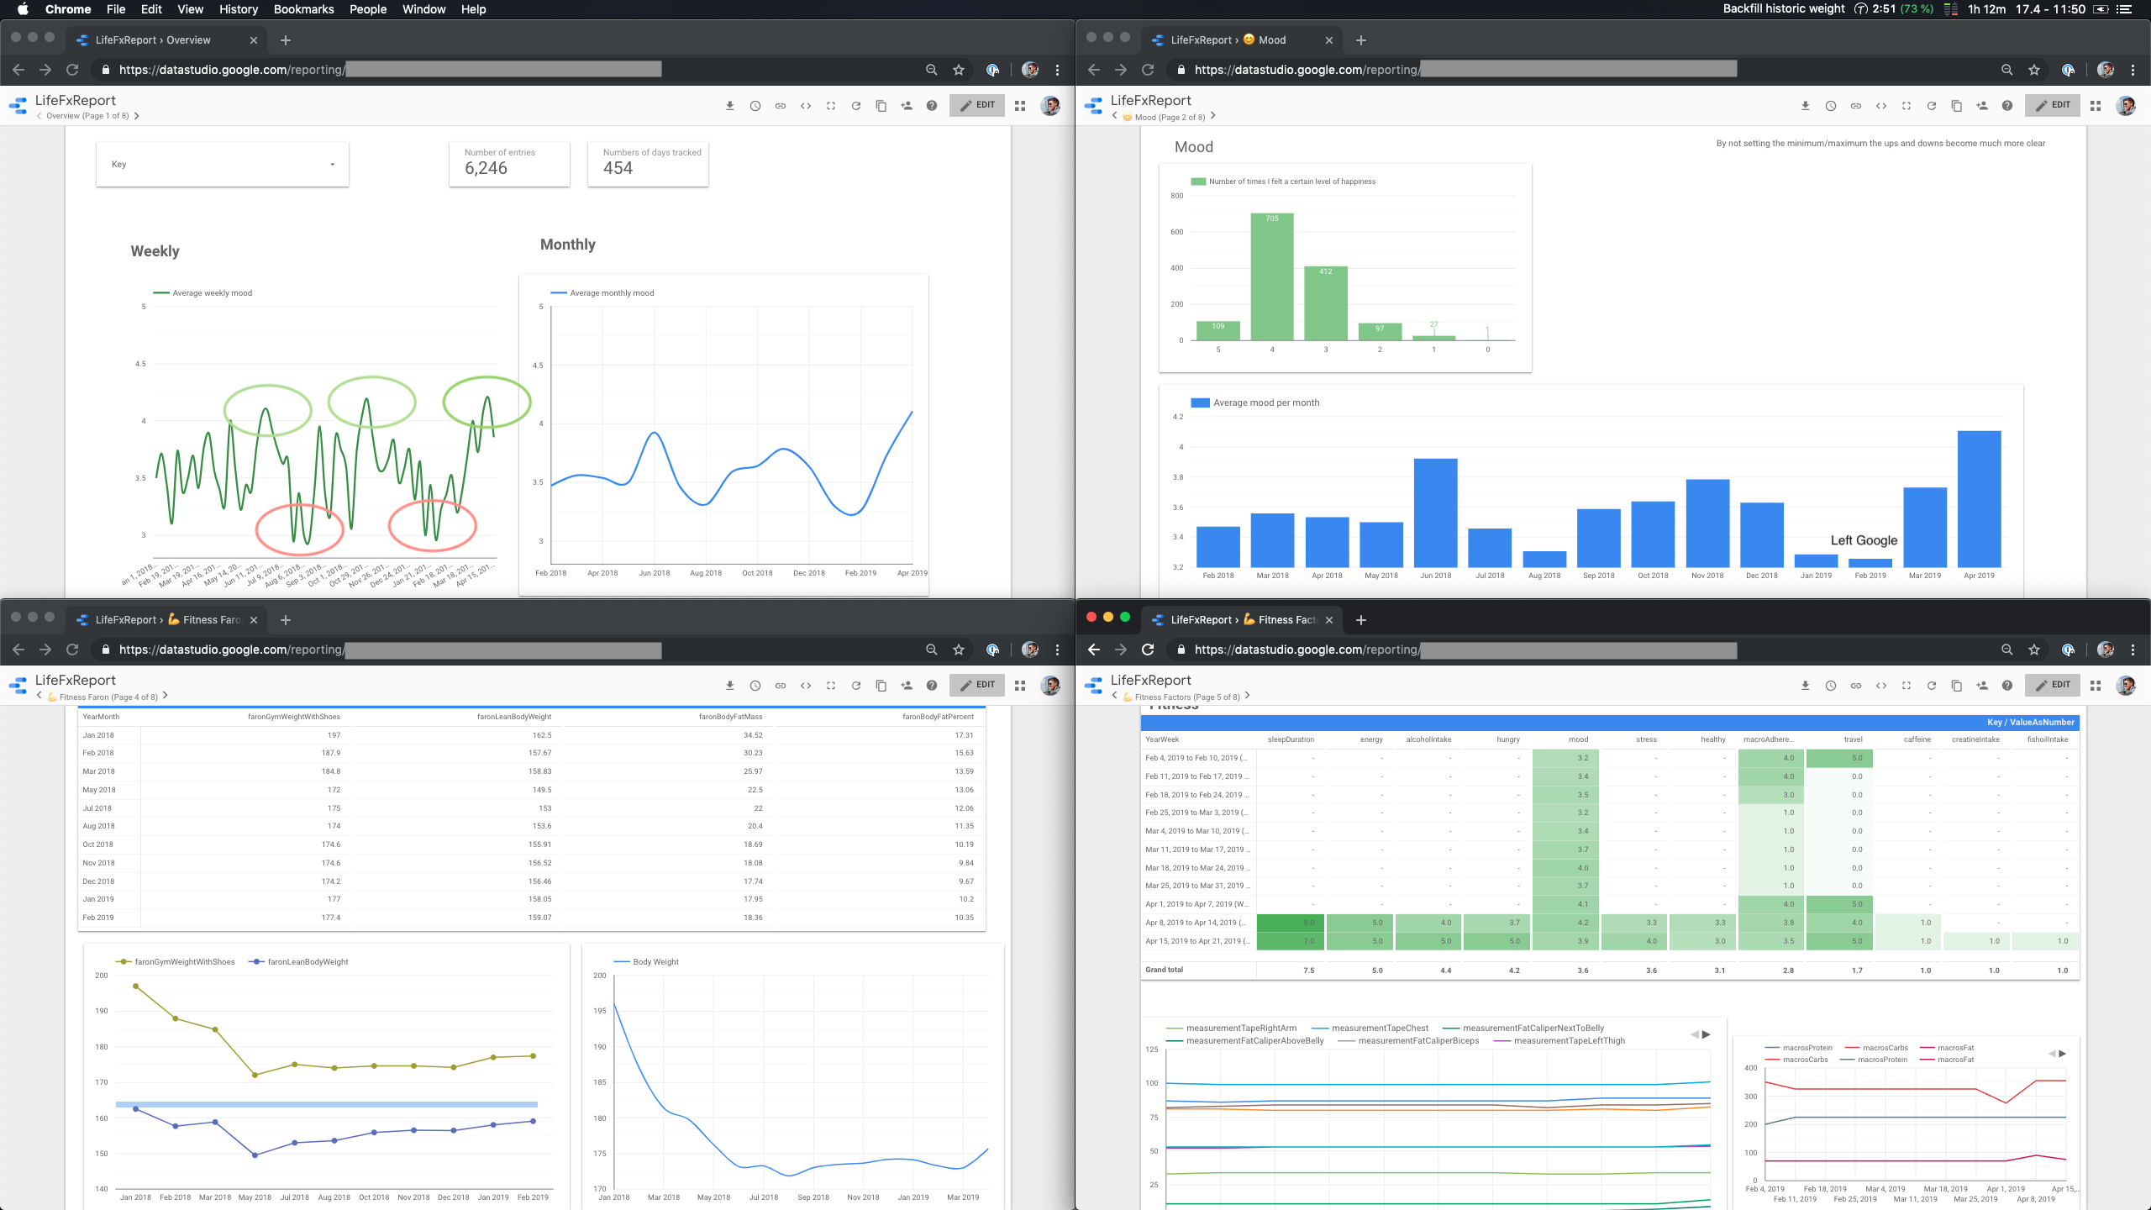Click EDIT button in Overview report
Image resolution: width=2151 pixels, height=1210 pixels.
(x=977, y=106)
